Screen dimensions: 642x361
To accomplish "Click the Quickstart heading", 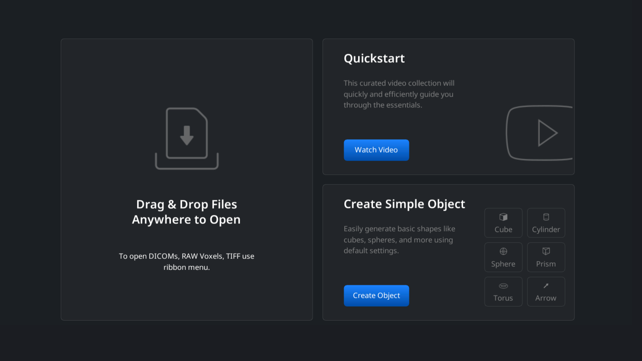I will click(x=374, y=58).
